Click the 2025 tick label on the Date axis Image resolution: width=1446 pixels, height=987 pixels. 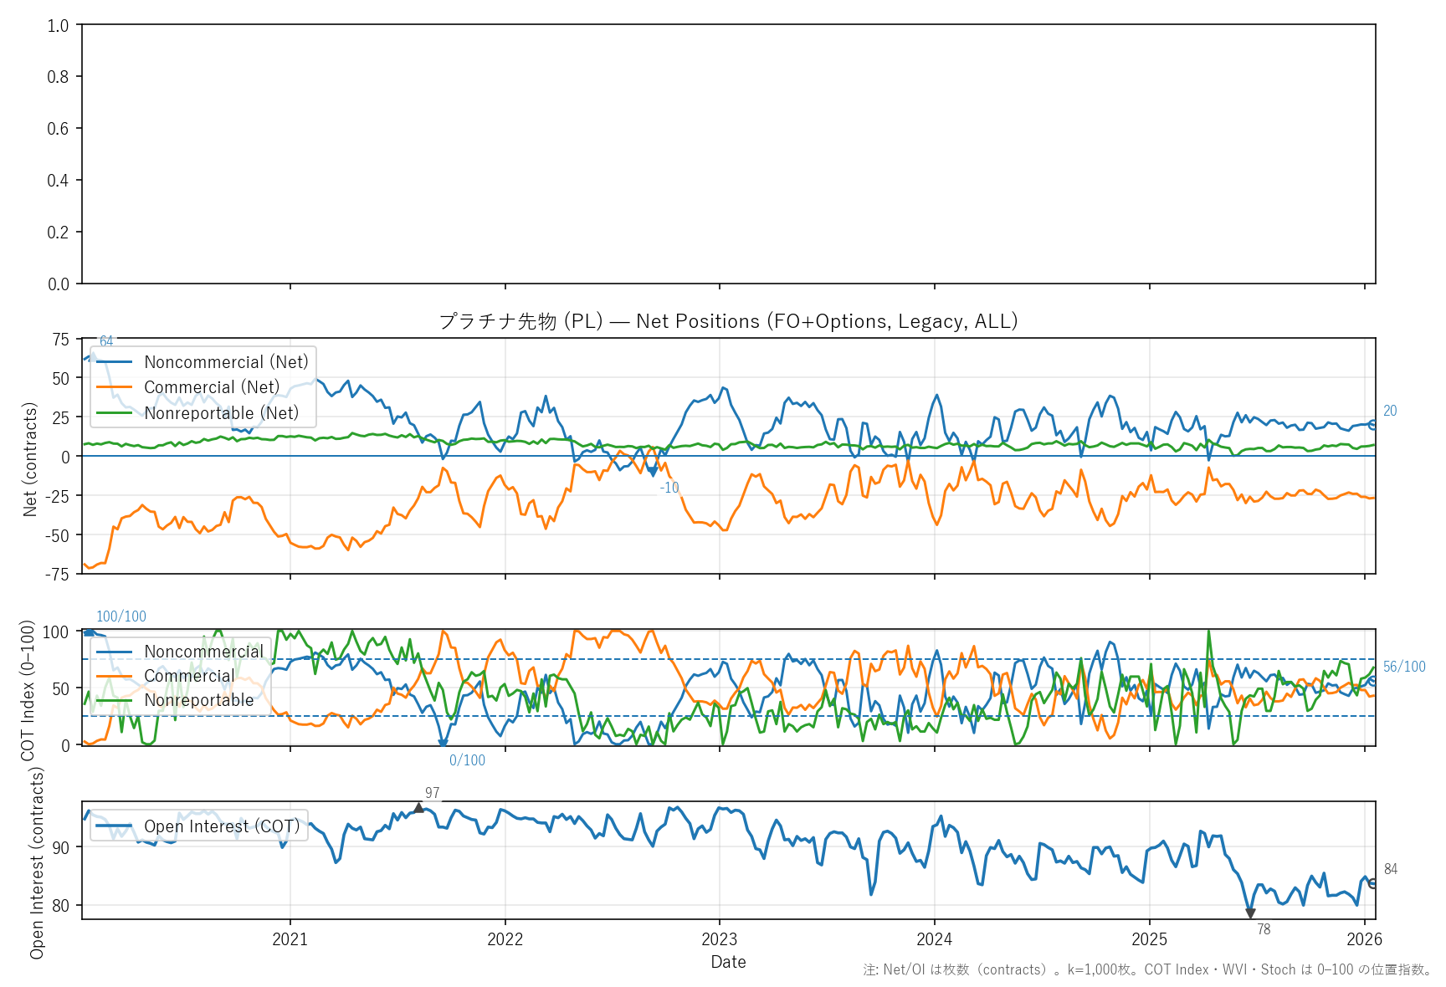pos(1149,939)
